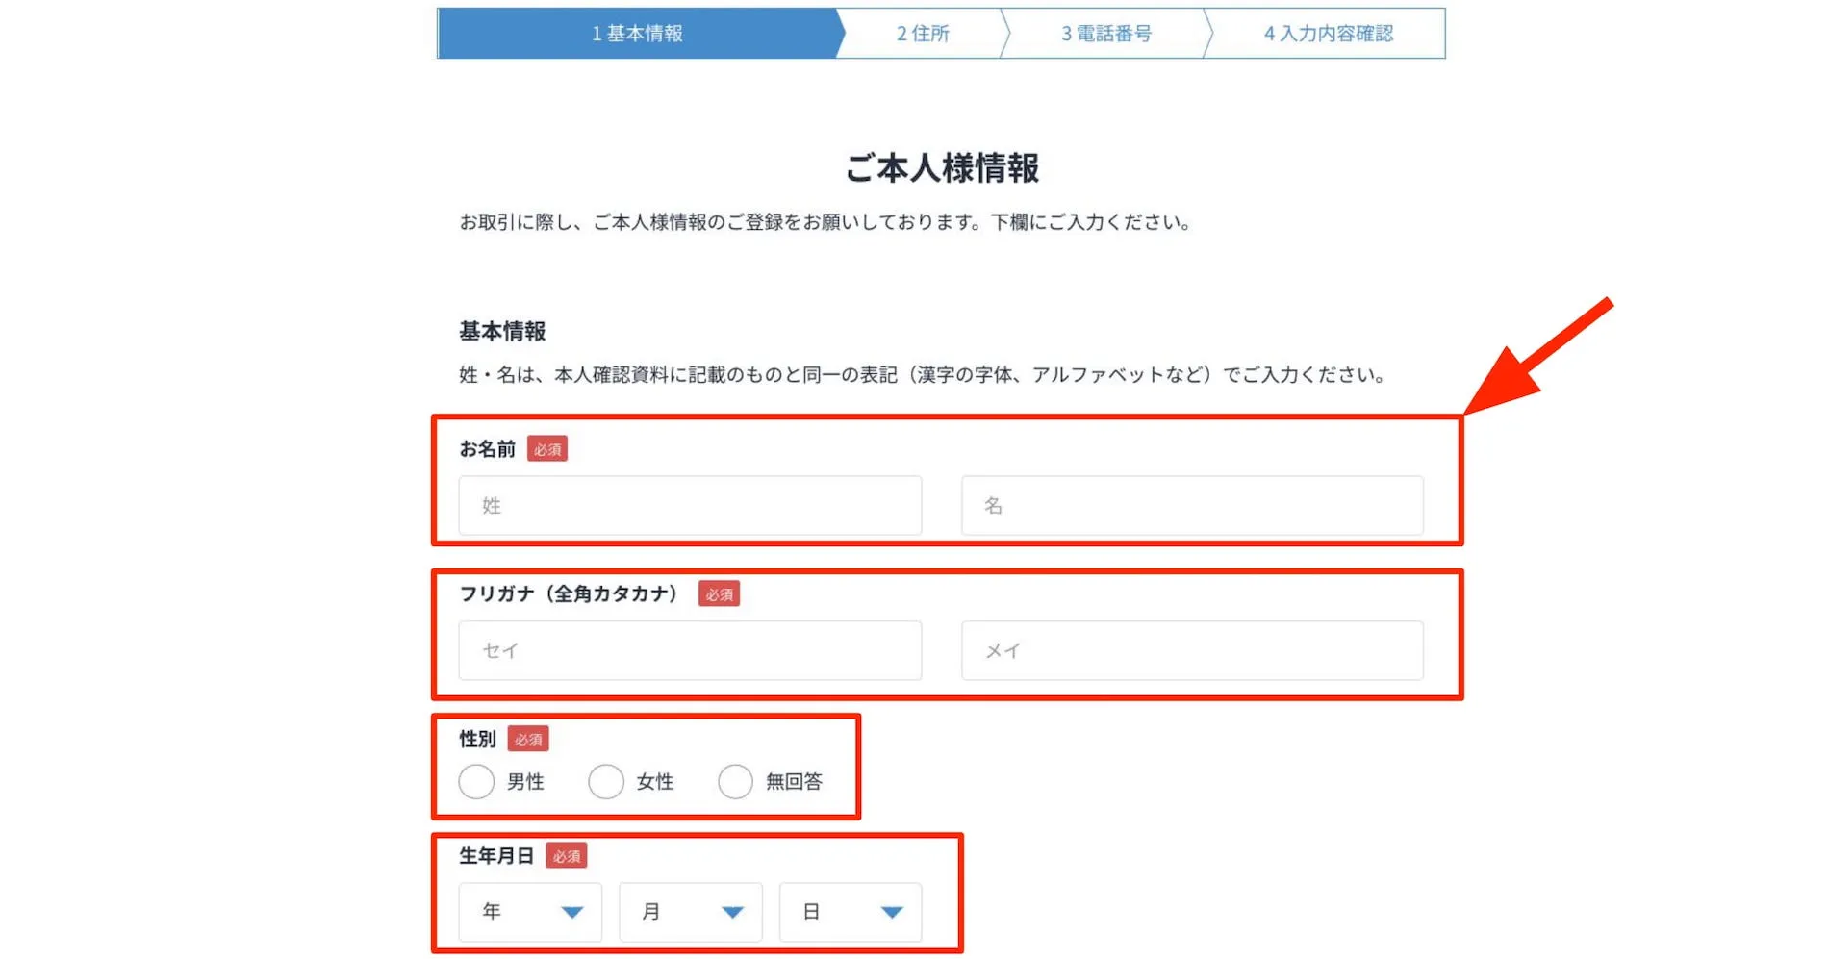Select the 女性 radio button

(606, 781)
